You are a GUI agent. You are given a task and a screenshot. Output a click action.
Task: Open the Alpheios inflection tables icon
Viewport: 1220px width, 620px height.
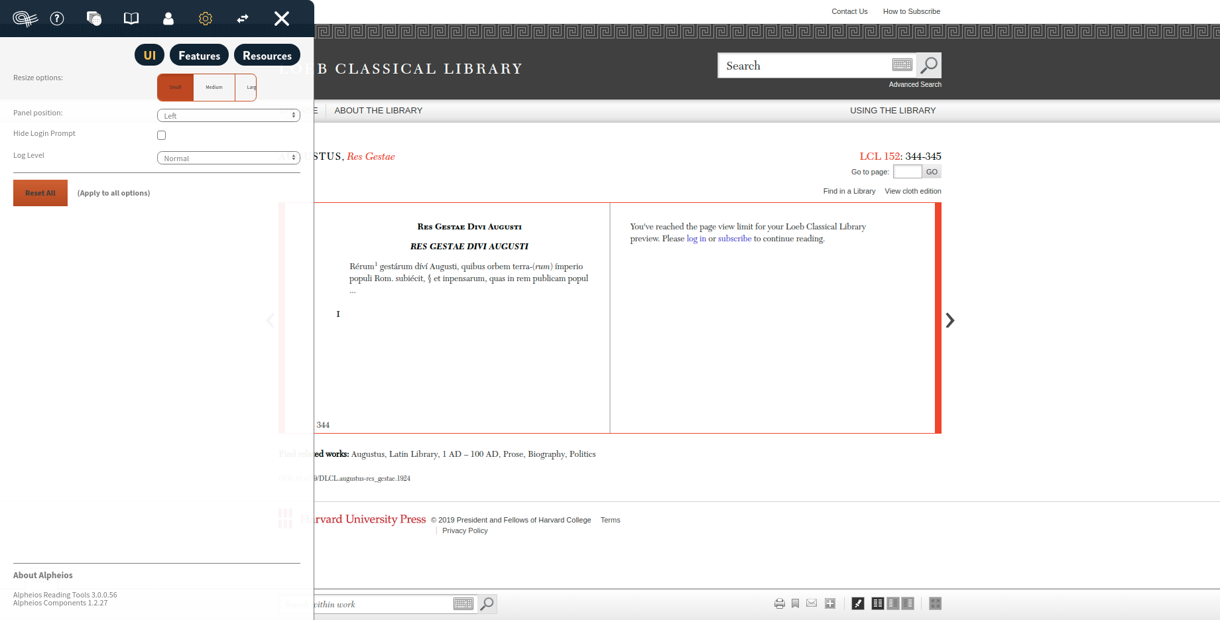[x=94, y=19]
